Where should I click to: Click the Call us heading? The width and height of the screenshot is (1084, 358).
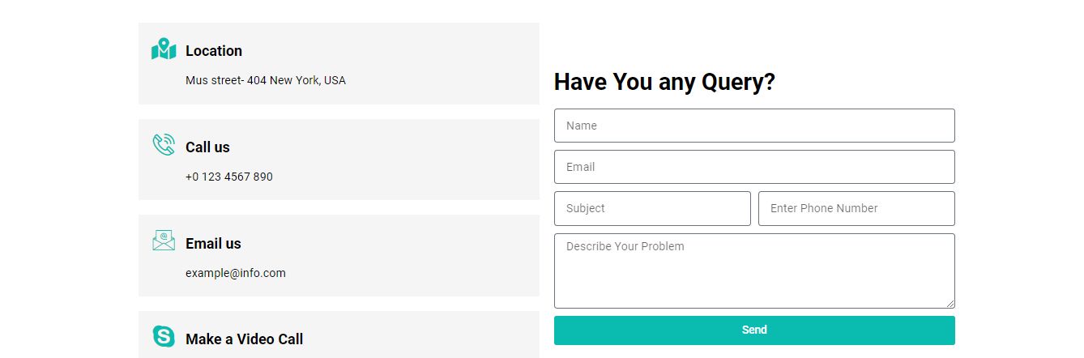[207, 147]
